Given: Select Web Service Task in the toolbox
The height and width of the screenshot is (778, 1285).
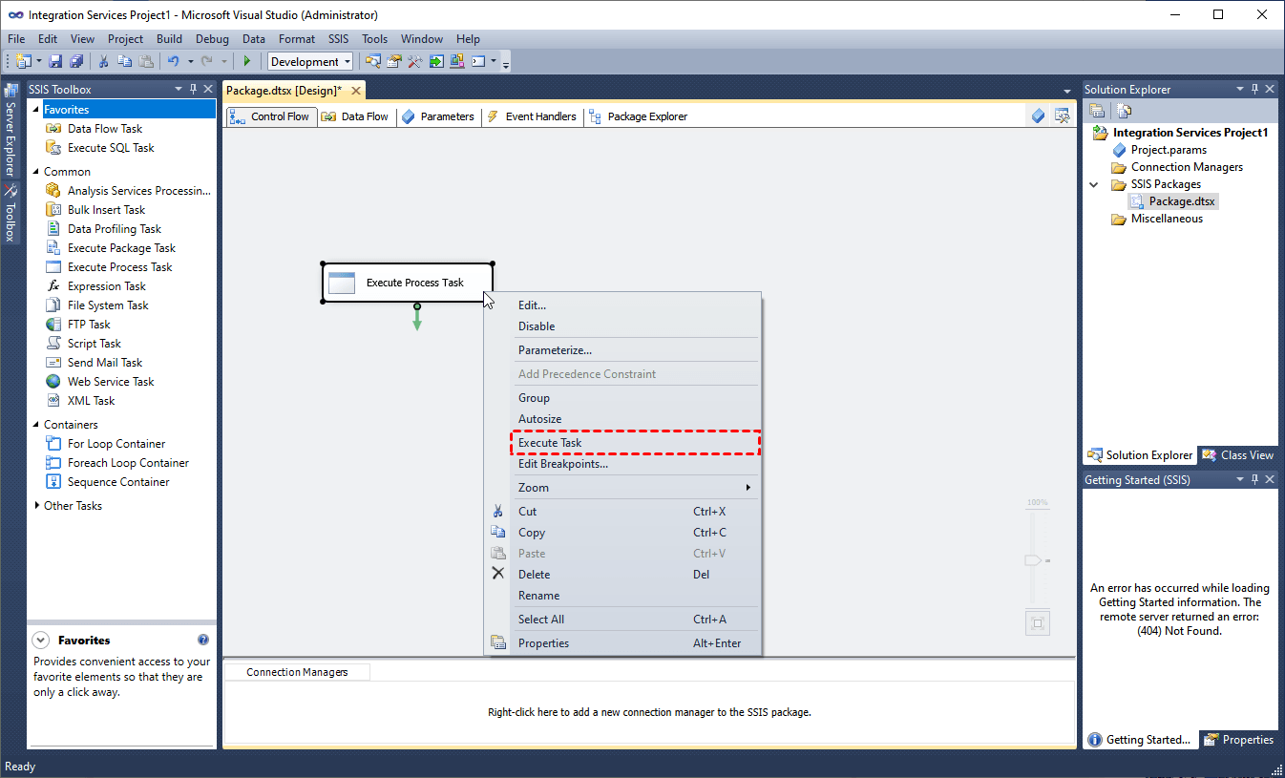Looking at the screenshot, I should point(111,382).
